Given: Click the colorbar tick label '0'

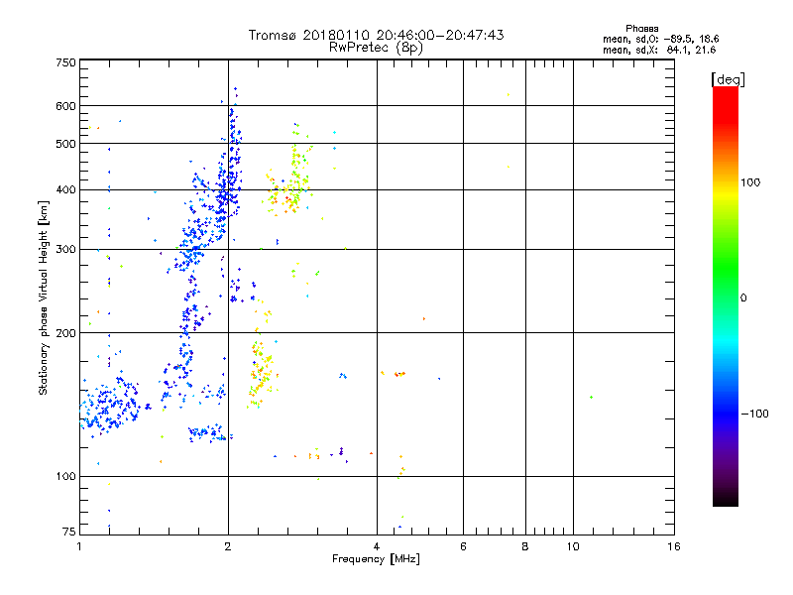Looking at the screenshot, I should click(x=743, y=298).
